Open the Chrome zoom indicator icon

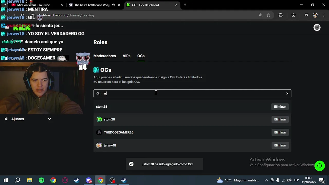pos(261,15)
